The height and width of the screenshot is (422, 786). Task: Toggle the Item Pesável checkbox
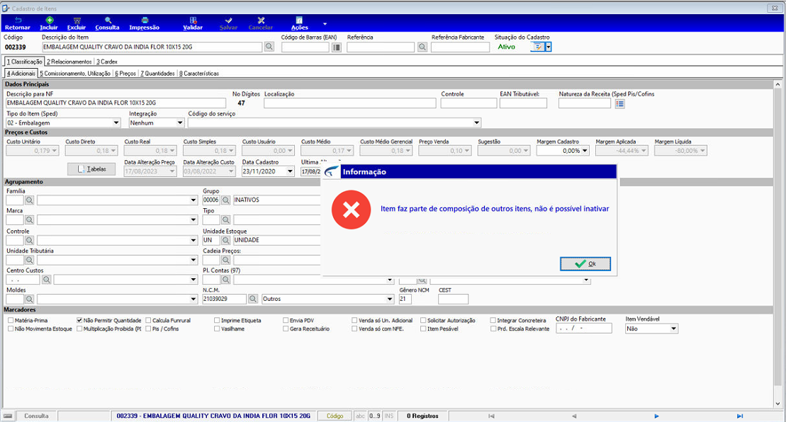(x=424, y=329)
